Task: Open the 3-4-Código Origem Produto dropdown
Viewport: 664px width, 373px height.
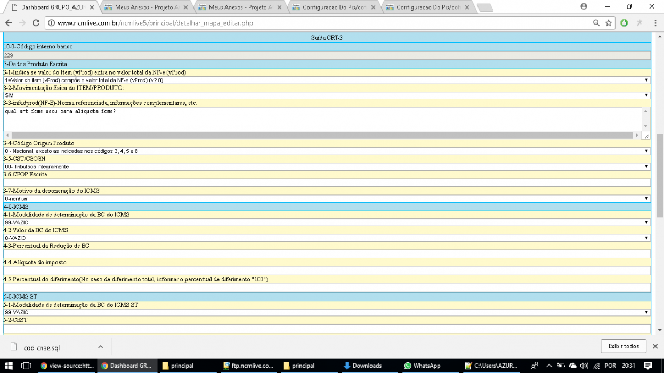Action: (327, 151)
